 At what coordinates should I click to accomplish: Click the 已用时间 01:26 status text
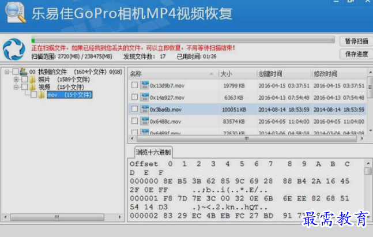(x=197, y=57)
